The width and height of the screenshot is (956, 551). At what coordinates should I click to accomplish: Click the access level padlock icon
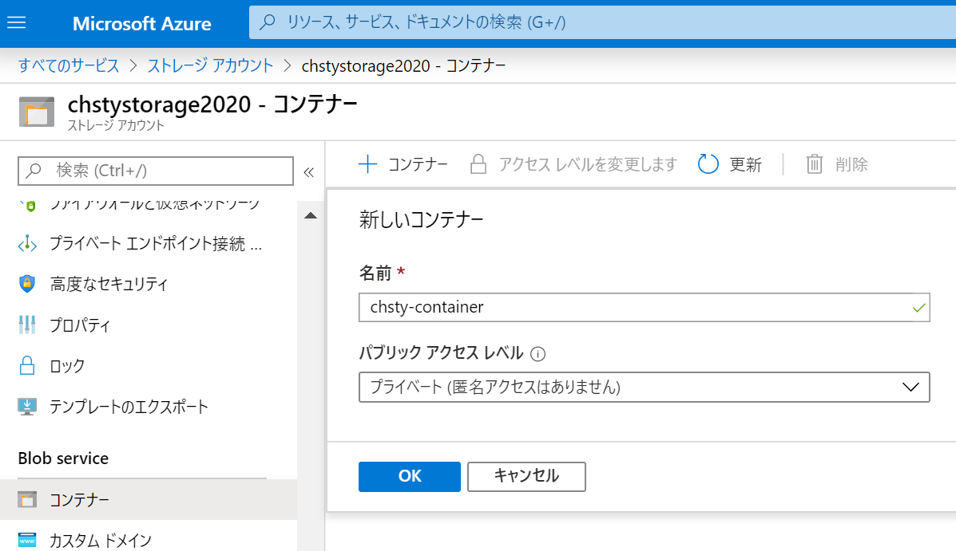click(478, 164)
